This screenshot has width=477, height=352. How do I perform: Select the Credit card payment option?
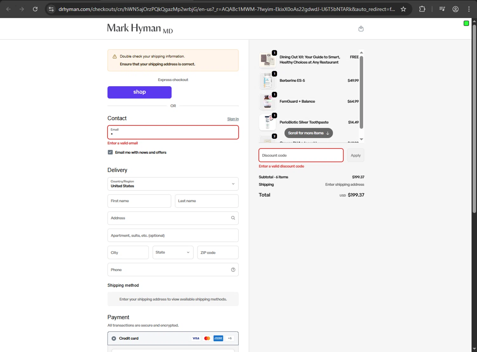tap(114, 338)
